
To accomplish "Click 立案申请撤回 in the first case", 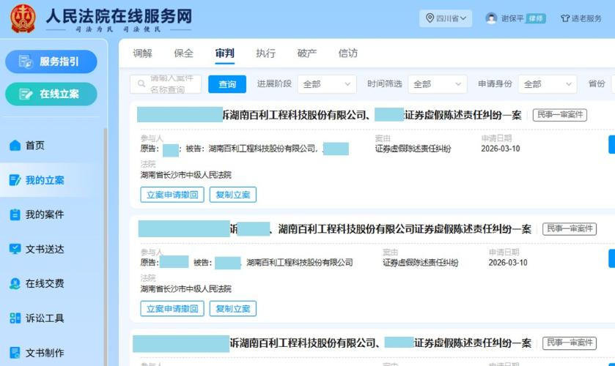I will [x=172, y=195].
